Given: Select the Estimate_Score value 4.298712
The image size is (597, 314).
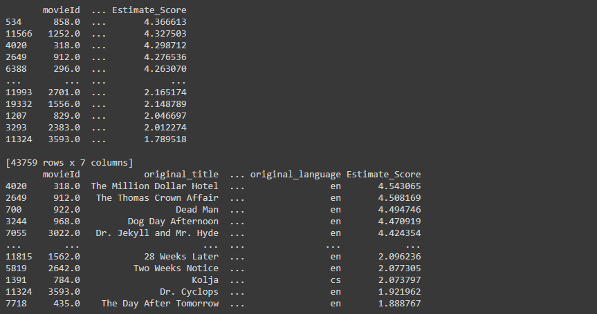Looking at the screenshot, I should point(165,46).
